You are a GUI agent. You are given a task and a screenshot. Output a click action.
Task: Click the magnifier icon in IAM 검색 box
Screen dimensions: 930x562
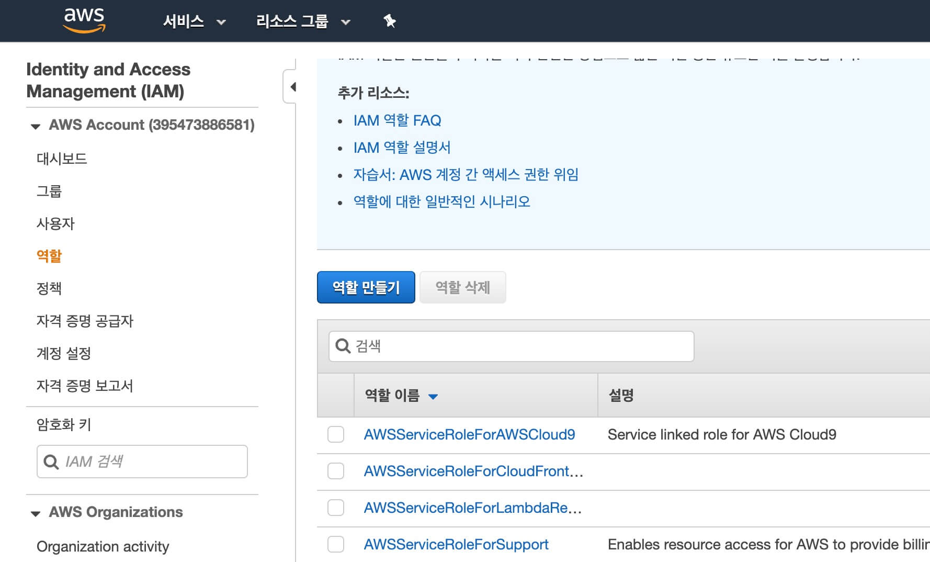coord(51,462)
